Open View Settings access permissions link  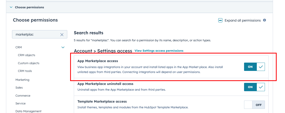(x=159, y=51)
